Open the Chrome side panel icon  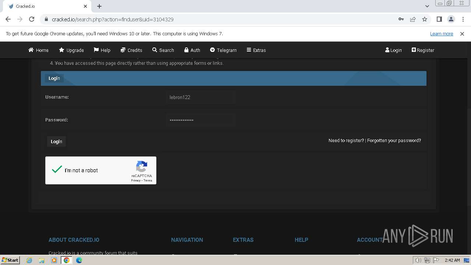coord(439,19)
